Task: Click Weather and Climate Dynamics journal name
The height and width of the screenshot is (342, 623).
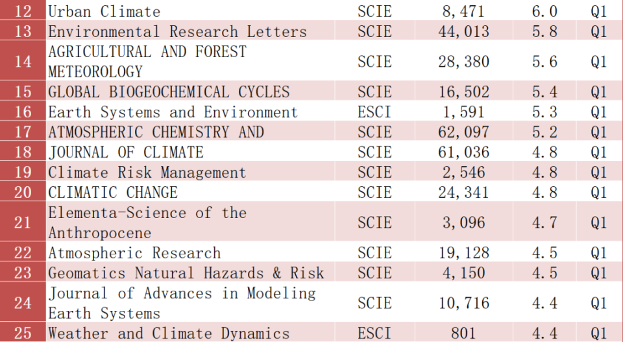Action: 169,334
